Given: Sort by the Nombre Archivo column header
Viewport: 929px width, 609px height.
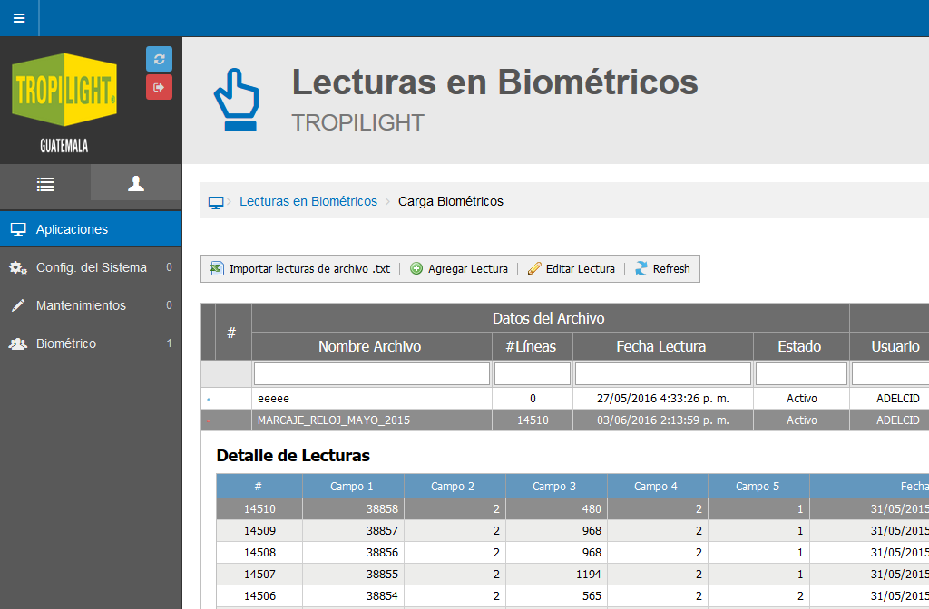Looking at the screenshot, I should (370, 346).
